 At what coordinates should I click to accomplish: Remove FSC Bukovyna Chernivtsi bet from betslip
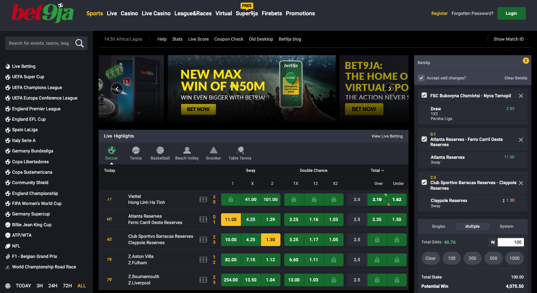(x=521, y=96)
